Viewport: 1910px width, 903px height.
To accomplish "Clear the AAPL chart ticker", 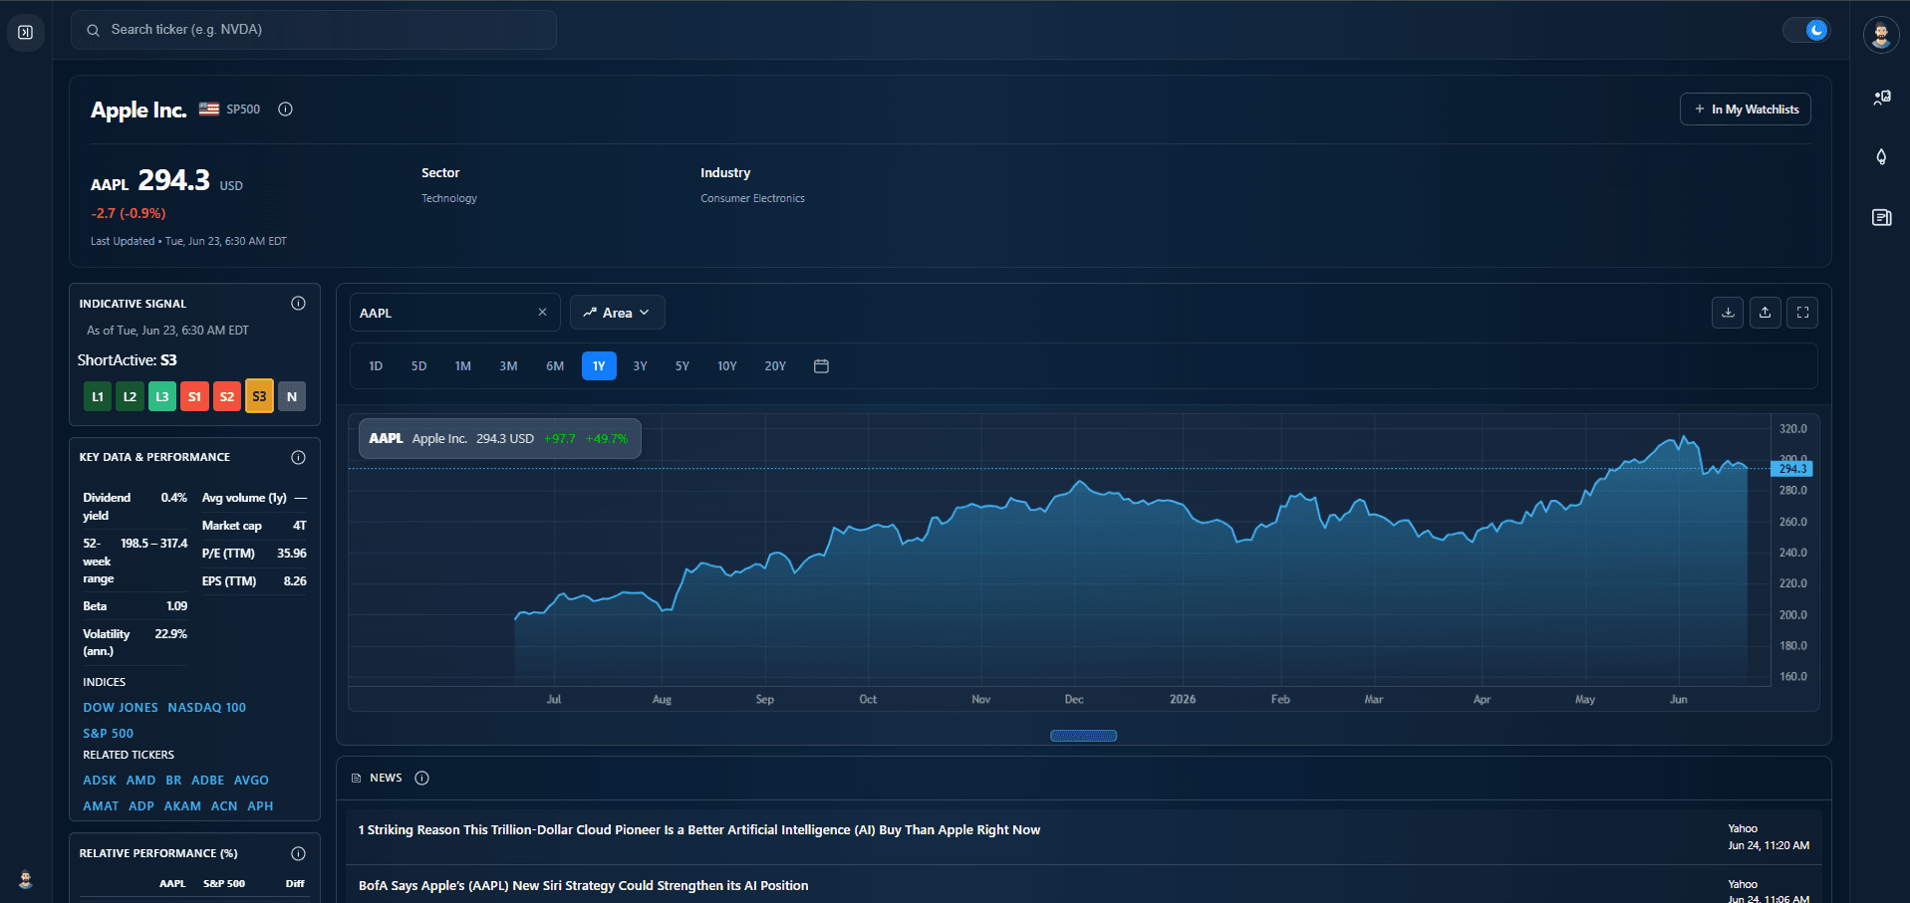I will (x=542, y=313).
